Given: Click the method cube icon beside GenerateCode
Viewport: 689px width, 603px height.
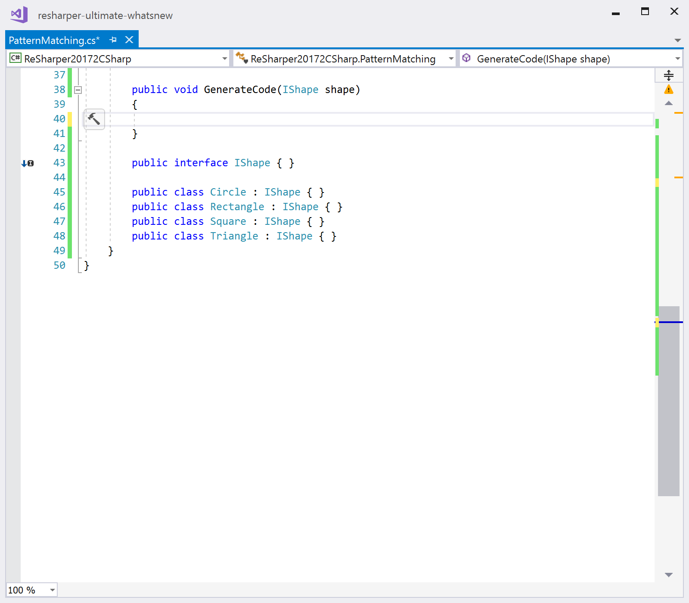Looking at the screenshot, I should (x=466, y=58).
